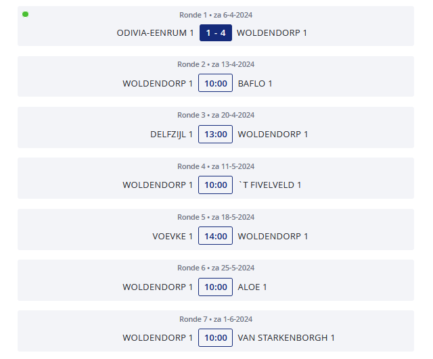
Task: Select the Ronde 5 za 18-5-2024 header
Action: (216, 217)
